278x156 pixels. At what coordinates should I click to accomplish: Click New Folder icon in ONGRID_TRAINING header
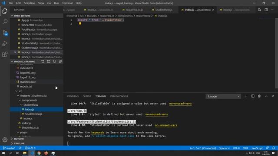[49, 62]
